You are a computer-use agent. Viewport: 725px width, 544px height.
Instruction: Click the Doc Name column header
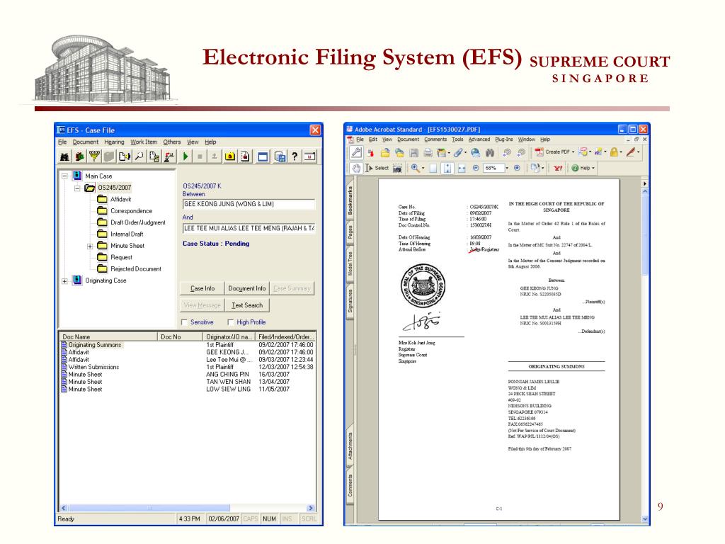[108, 336]
